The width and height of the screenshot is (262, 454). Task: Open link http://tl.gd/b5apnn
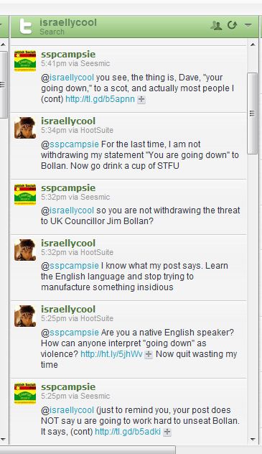coord(100,99)
